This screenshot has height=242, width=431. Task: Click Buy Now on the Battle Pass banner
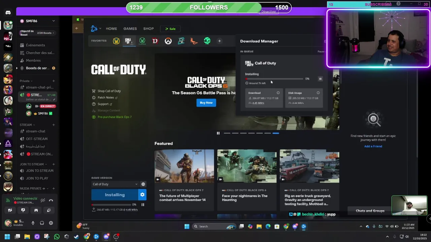point(206,103)
